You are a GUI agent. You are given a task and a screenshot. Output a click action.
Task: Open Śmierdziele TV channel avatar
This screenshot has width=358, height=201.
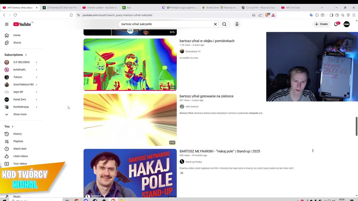click(182, 51)
